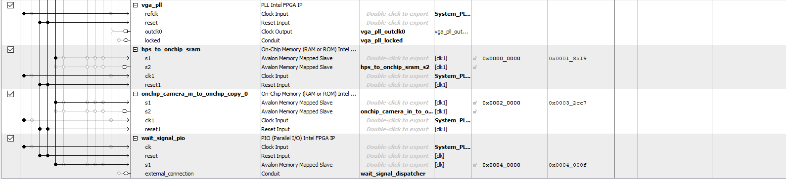Disable the hps_to_onchip_sram component checkbox
Screen dimensions: 786x179
point(10,49)
